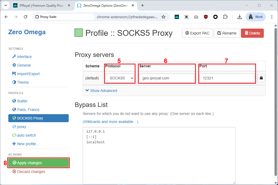Expand Show Advanced section
Viewport: 278px width, 185px height.
tap(101, 91)
